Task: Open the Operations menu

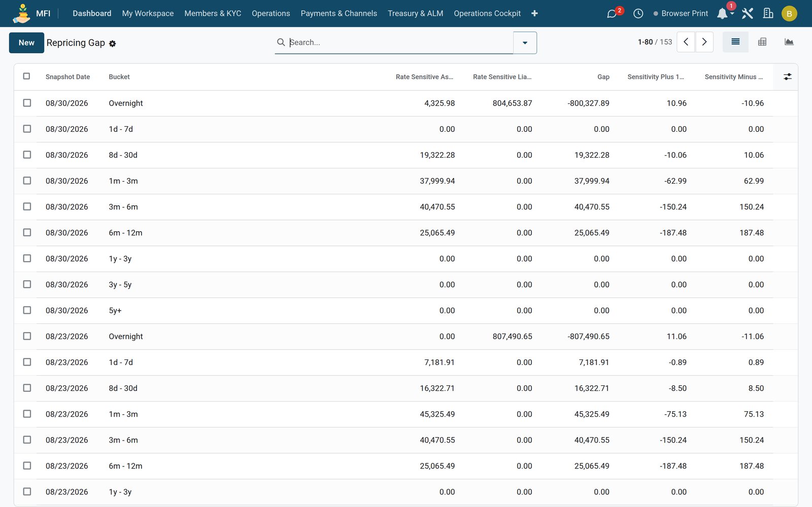Action: point(271,13)
